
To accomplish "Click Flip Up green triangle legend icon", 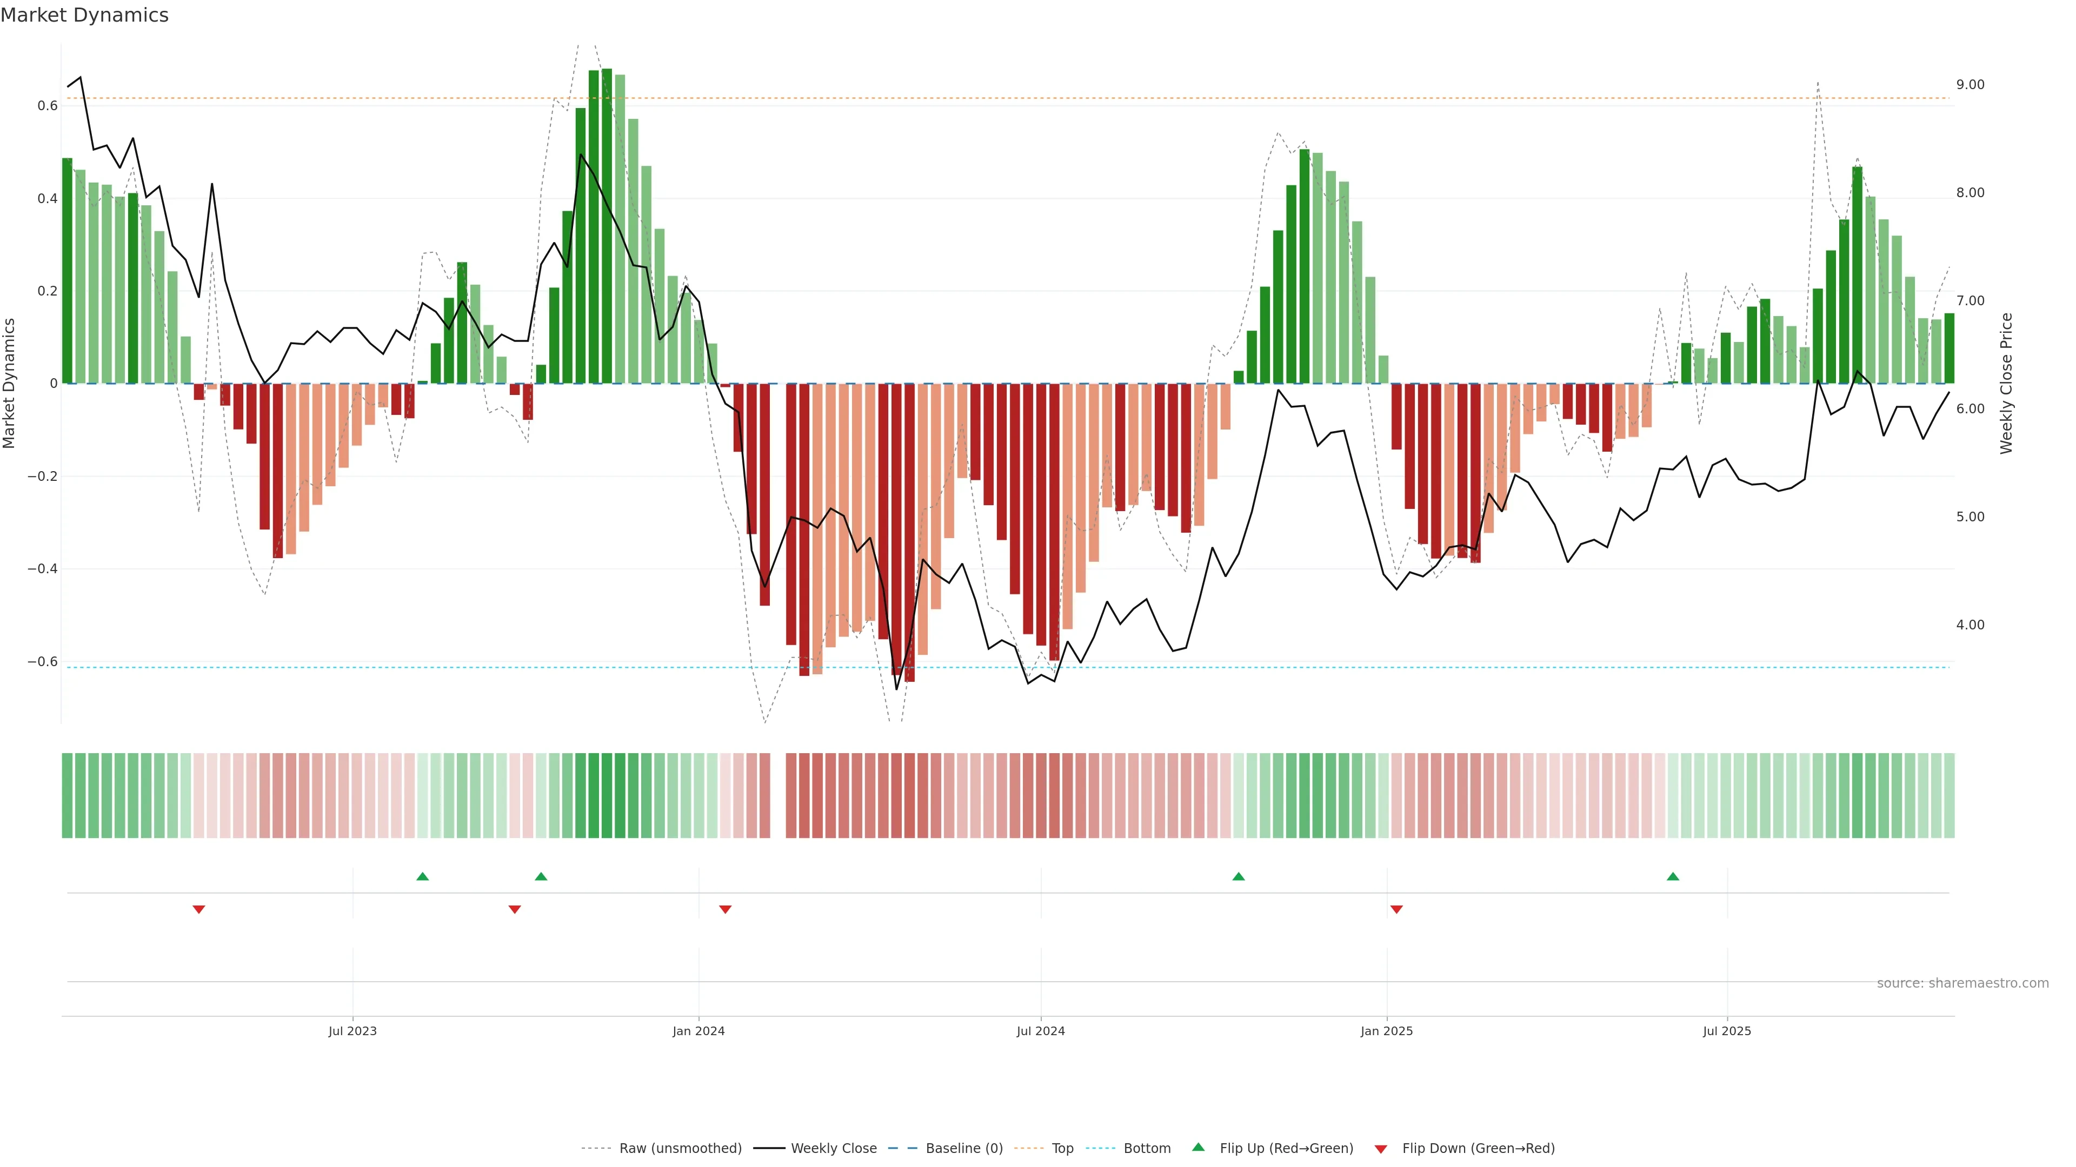I will click(x=1199, y=1147).
